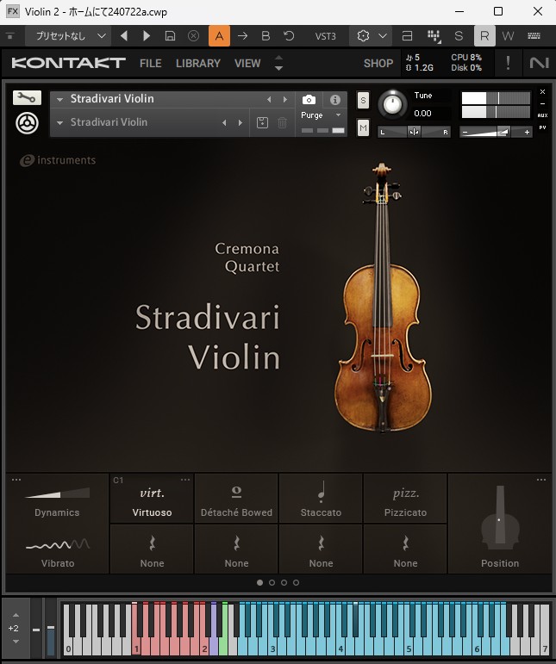Image resolution: width=556 pixels, height=664 pixels.
Task: Open the exclamation warning icon
Action: 508,64
